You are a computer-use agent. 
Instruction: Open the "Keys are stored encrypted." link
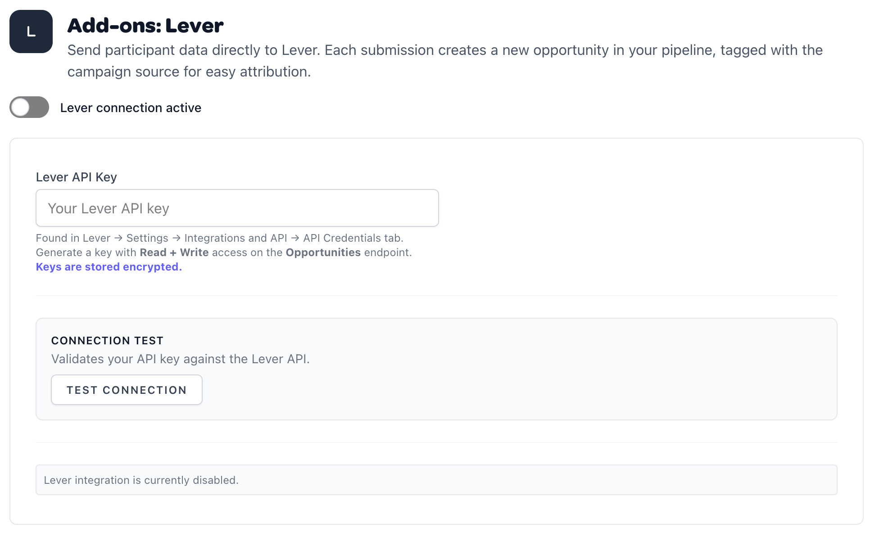[109, 267]
